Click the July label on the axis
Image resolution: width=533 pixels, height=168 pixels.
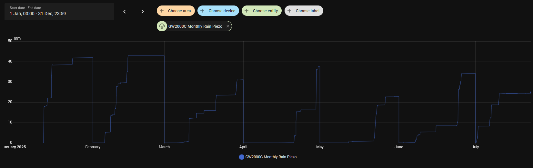click(x=475, y=147)
